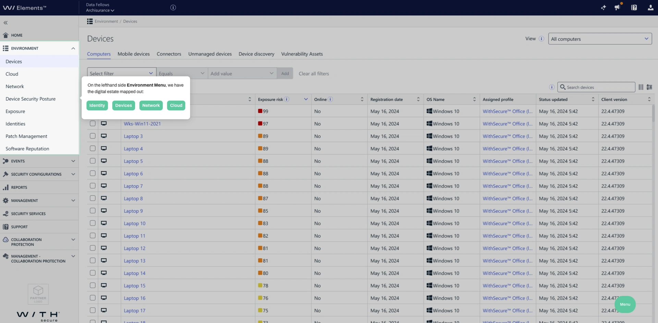Click the info icon next to Exposure risk

click(287, 99)
